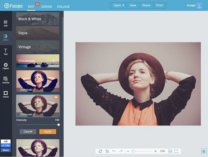Click the Intensity slider handle

click(x=58, y=125)
